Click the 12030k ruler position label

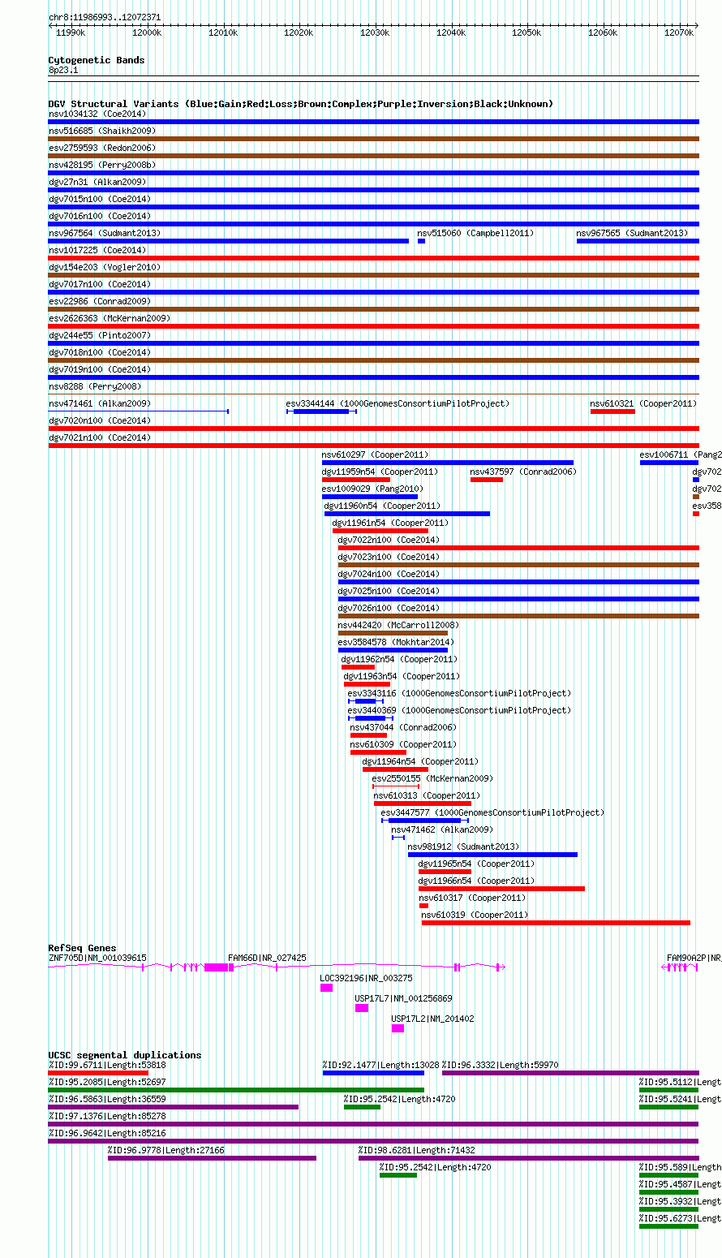tap(375, 33)
